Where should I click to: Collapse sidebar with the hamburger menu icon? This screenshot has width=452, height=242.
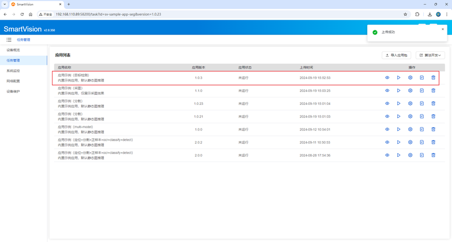pos(9,39)
